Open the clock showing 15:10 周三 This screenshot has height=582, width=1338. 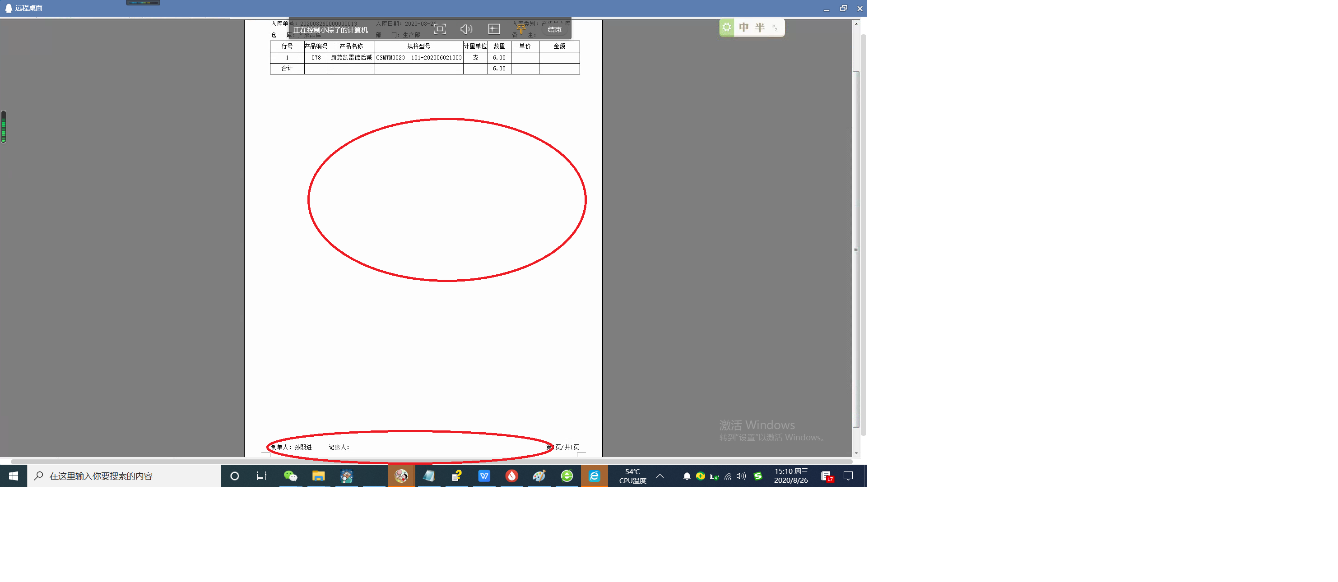790,476
